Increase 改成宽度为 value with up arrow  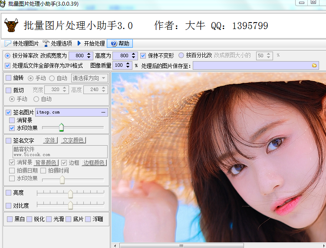[x=89, y=54]
